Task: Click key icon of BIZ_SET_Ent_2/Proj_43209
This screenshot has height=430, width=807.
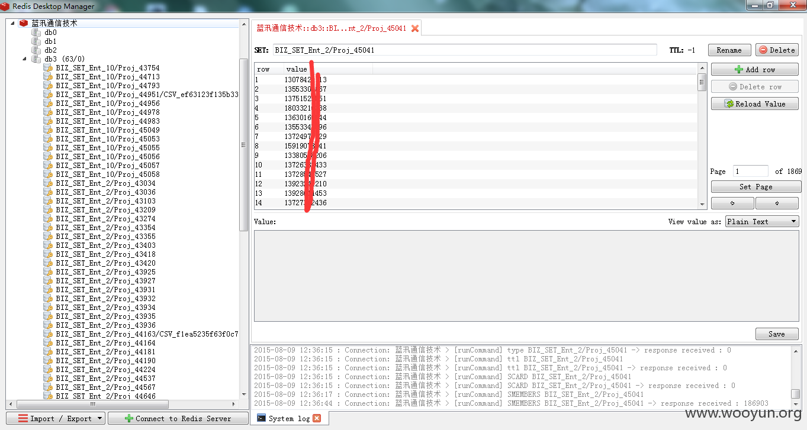Action: tap(48, 210)
